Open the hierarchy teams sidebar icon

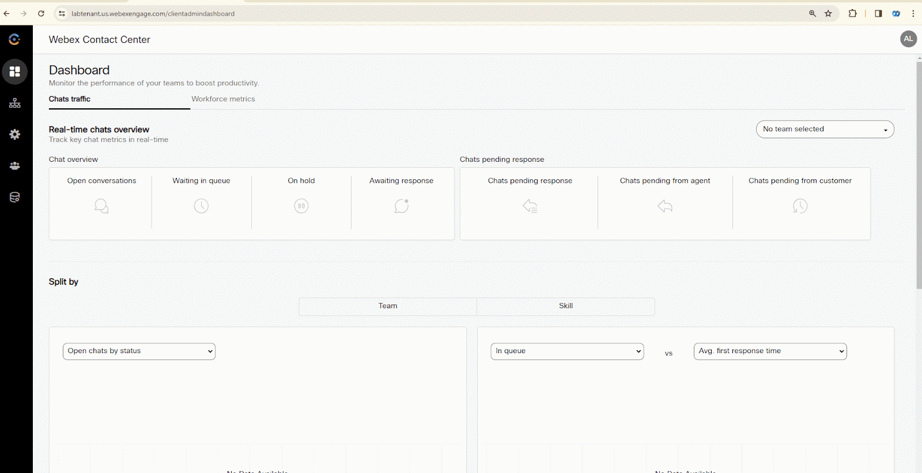15,103
